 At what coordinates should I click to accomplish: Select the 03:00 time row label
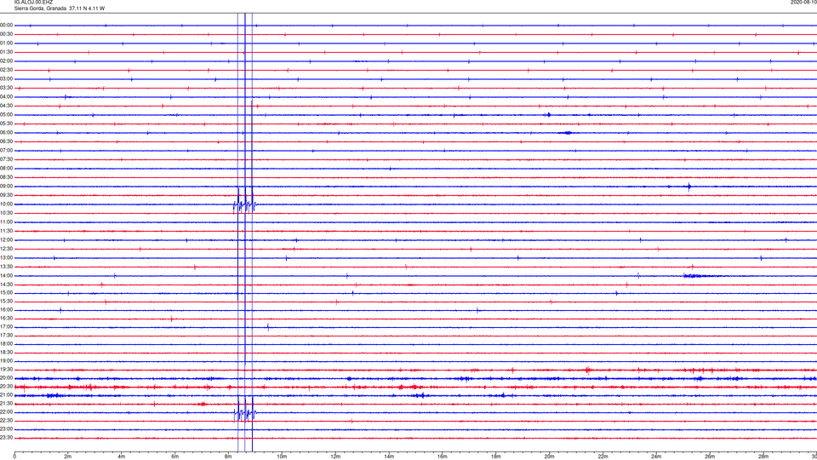(x=7, y=78)
